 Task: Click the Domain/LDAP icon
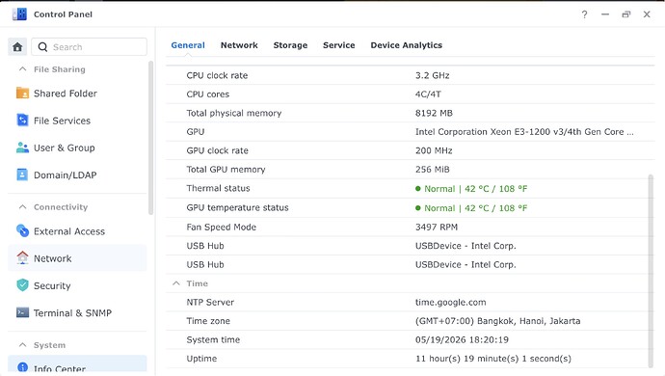(x=22, y=175)
